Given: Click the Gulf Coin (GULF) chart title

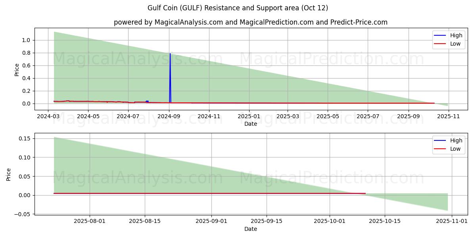Looking at the screenshot, I should 238,8.
